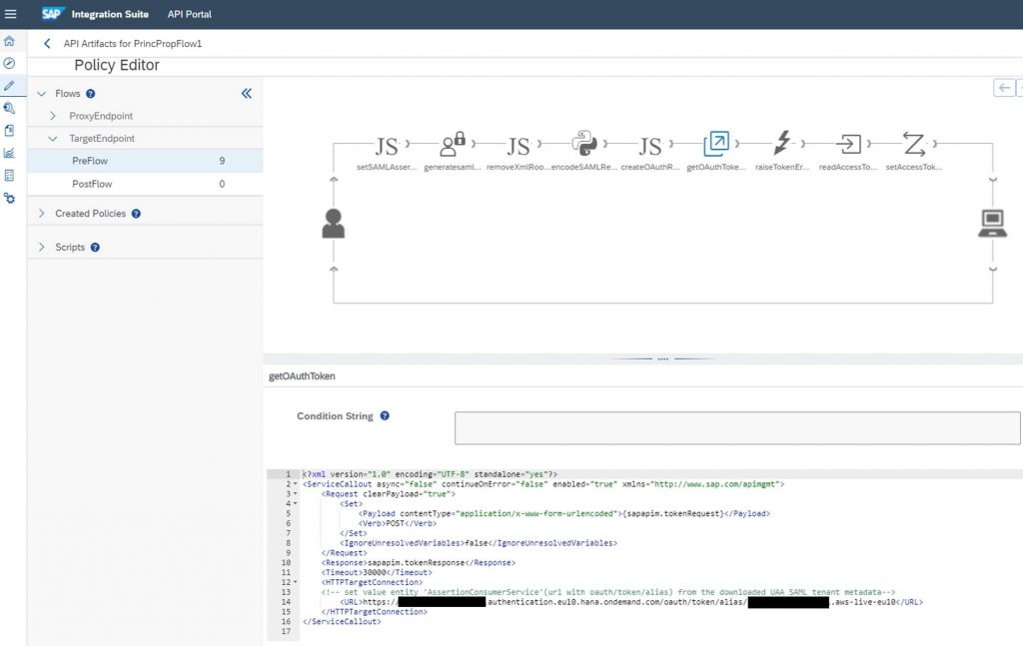Screen dimensions: 1023x646
Task: Select the generatesaml... policy icon
Action: click(453, 145)
